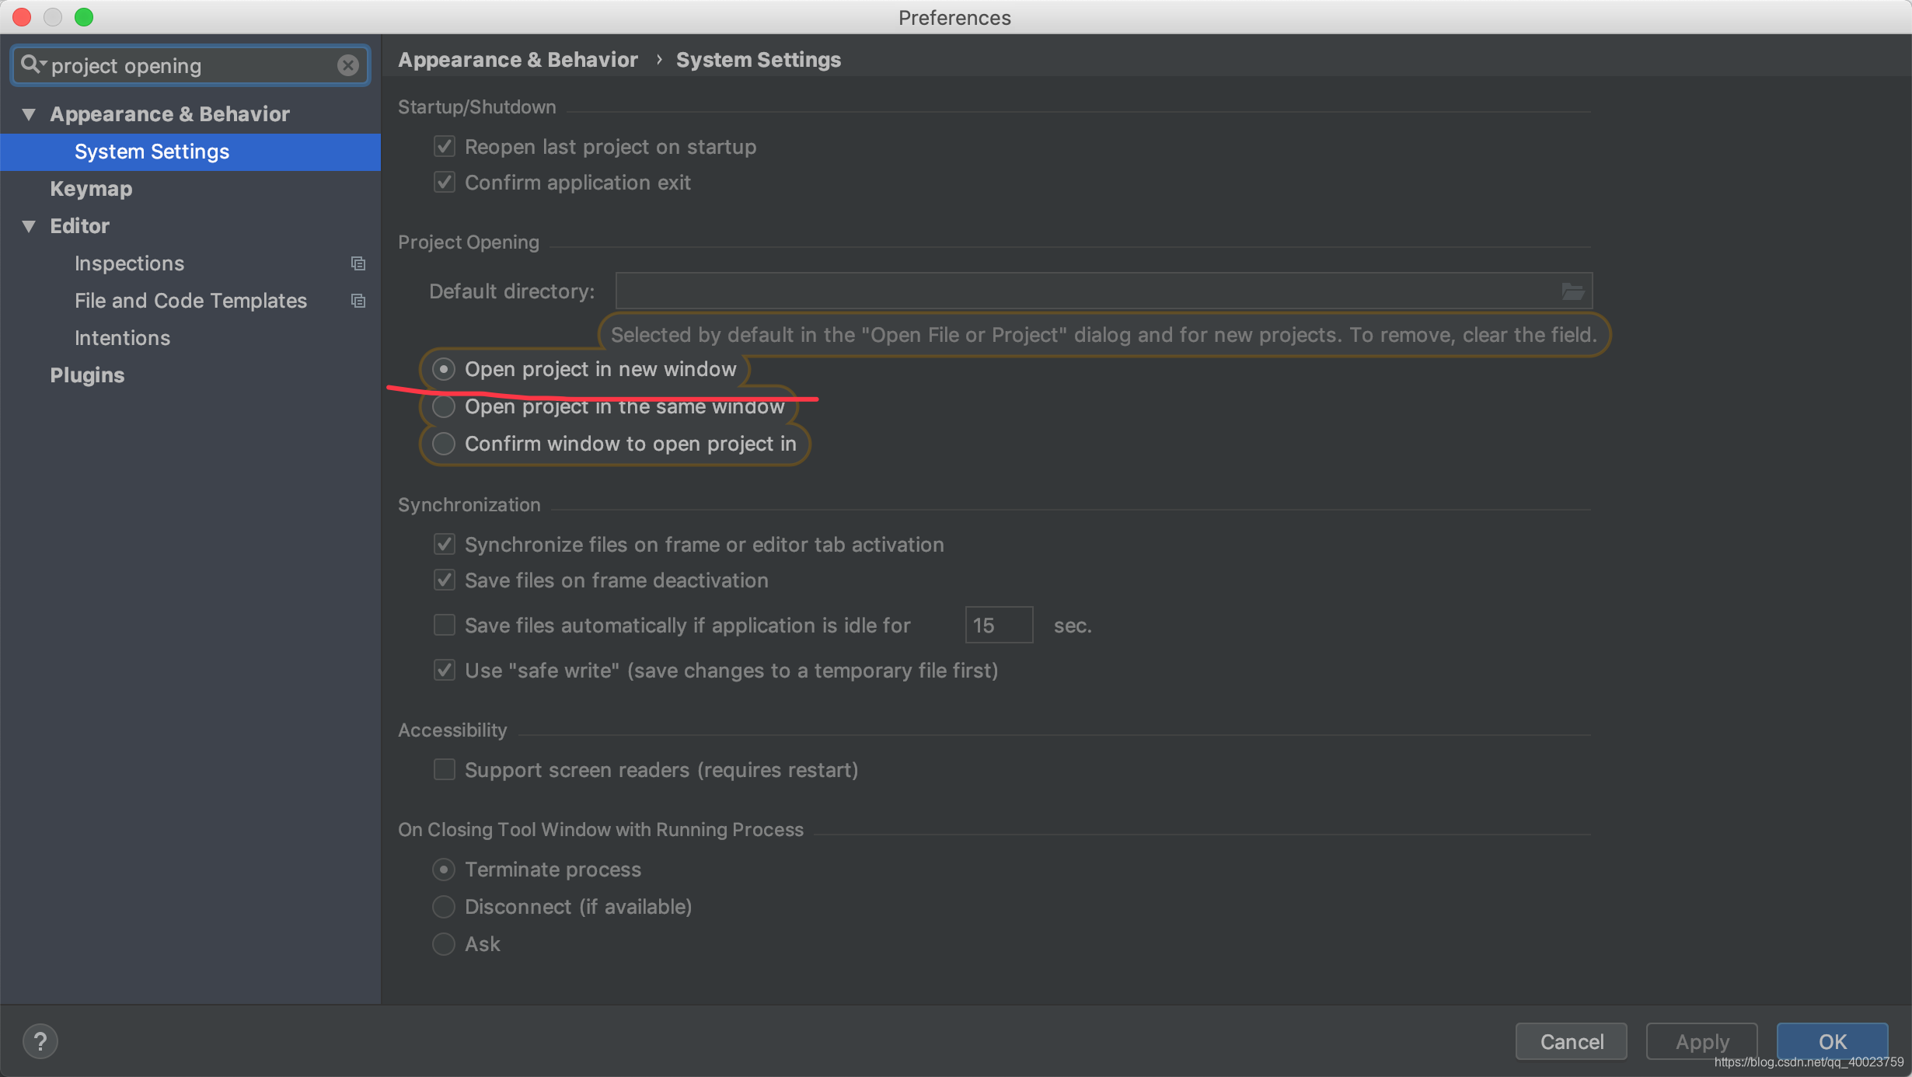Image resolution: width=1912 pixels, height=1077 pixels.
Task: Open help with the question mark icon
Action: tap(40, 1041)
